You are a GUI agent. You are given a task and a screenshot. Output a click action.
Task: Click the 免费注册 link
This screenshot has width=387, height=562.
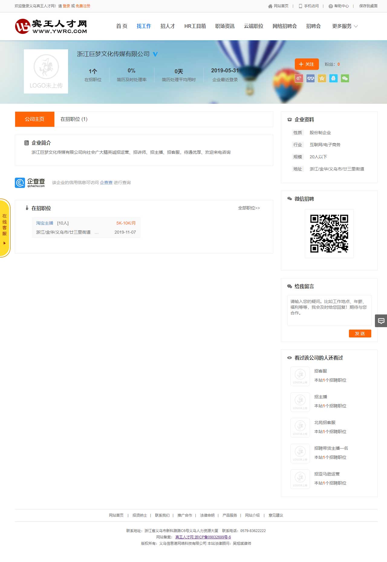[x=83, y=6]
